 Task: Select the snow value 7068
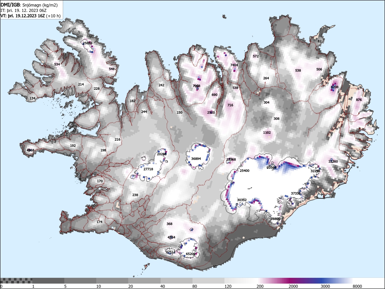click(x=196, y=86)
